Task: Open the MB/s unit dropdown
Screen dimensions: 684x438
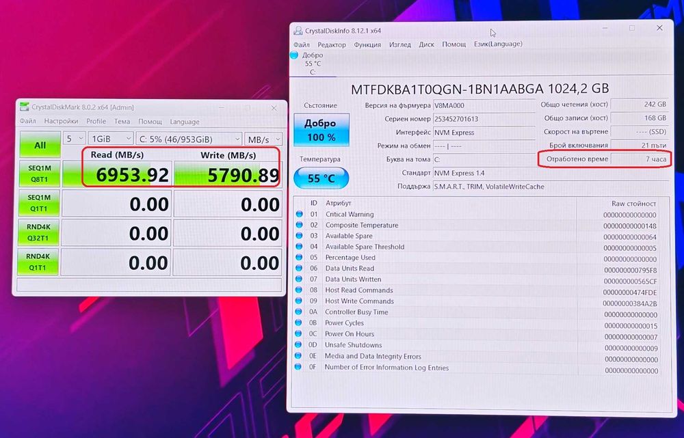Action: pos(263,139)
